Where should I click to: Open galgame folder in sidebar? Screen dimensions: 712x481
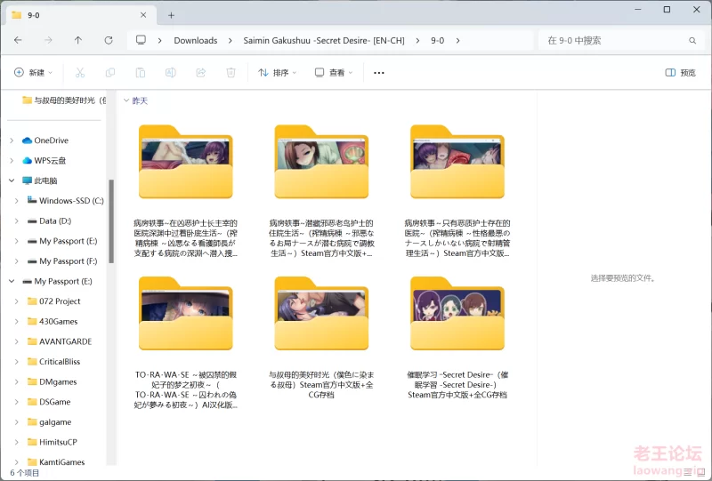[49, 422]
